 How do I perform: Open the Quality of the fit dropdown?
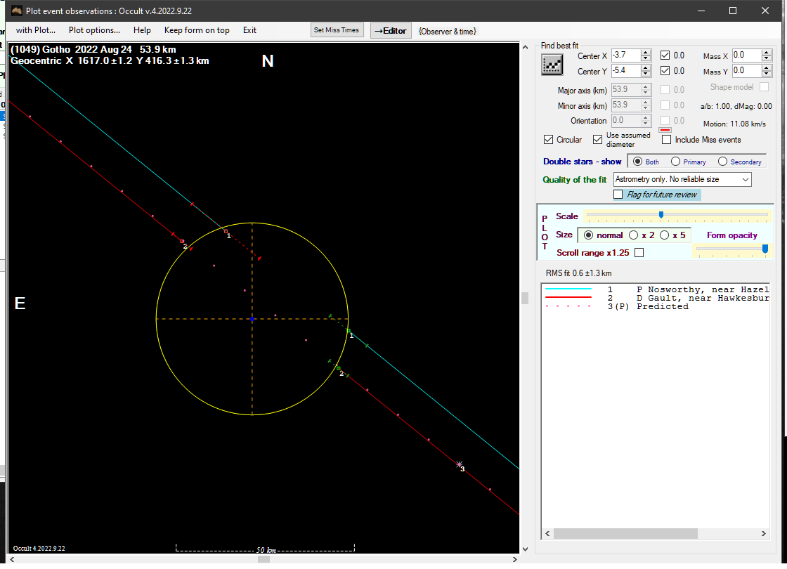click(682, 179)
